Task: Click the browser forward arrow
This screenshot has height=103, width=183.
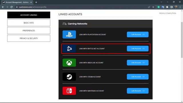Action: click(x=7, y=7)
